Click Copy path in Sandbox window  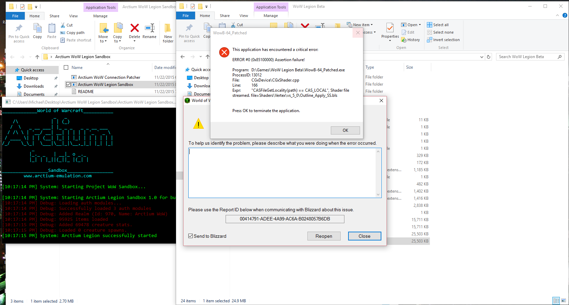click(72, 33)
